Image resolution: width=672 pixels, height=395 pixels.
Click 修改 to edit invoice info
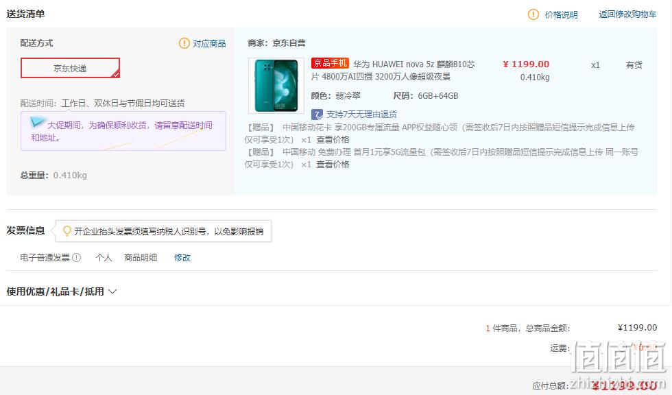pyautogui.click(x=182, y=257)
